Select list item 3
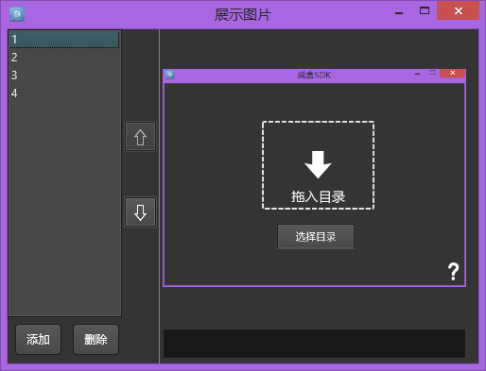The width and height of the screenshot is (486, 371). [64, 76]
